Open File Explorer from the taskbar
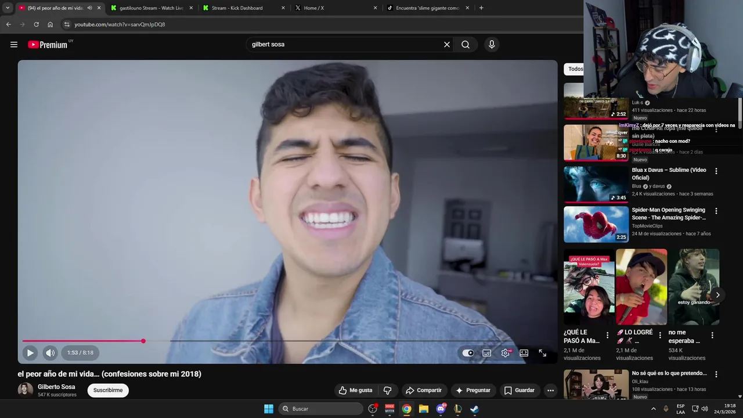This screenshot has width=743, height=418. pos(424,409)
